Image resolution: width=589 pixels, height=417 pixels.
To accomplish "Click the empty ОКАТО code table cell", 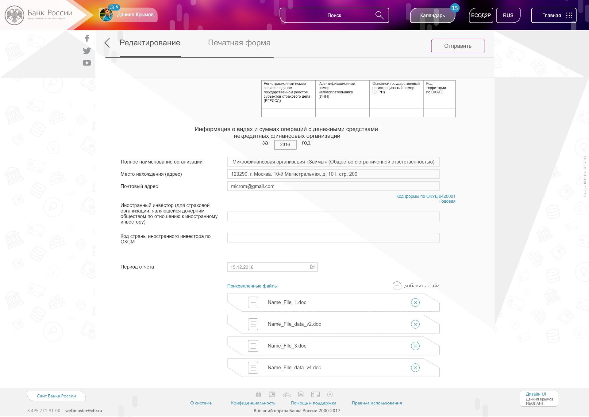I will click(x=439, y=113).
